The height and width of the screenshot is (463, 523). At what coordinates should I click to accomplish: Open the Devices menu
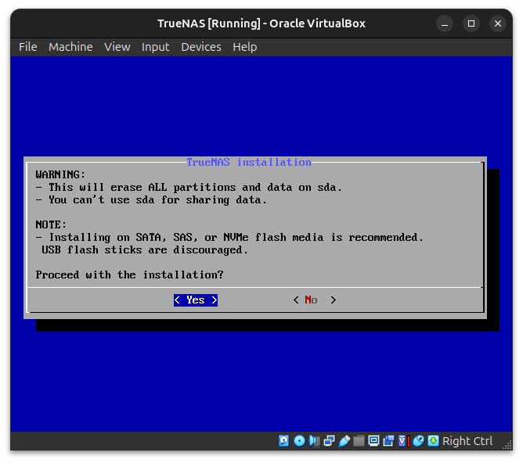point(200,47)
